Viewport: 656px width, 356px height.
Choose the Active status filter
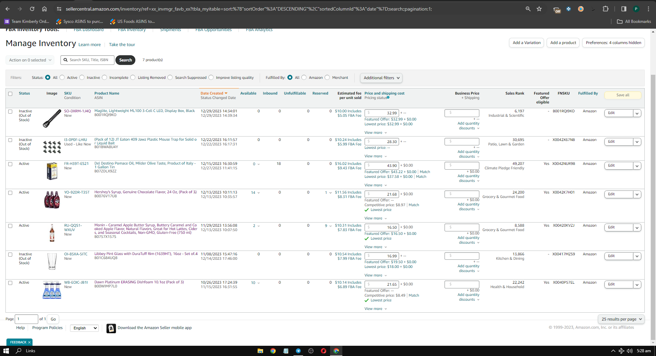[62, 77]
